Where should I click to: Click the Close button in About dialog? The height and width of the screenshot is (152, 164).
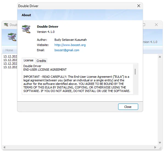click(x=128, y=107)
